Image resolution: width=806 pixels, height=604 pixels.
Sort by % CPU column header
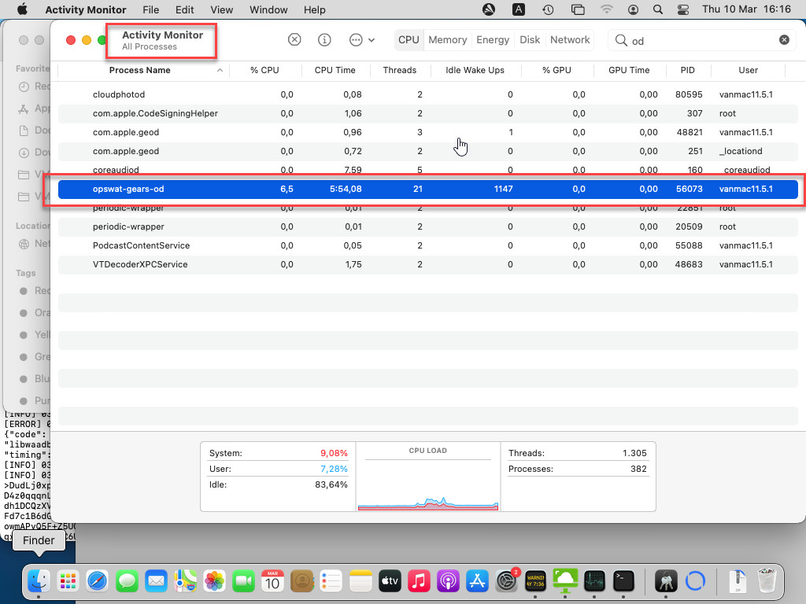[x=264, y=70]
